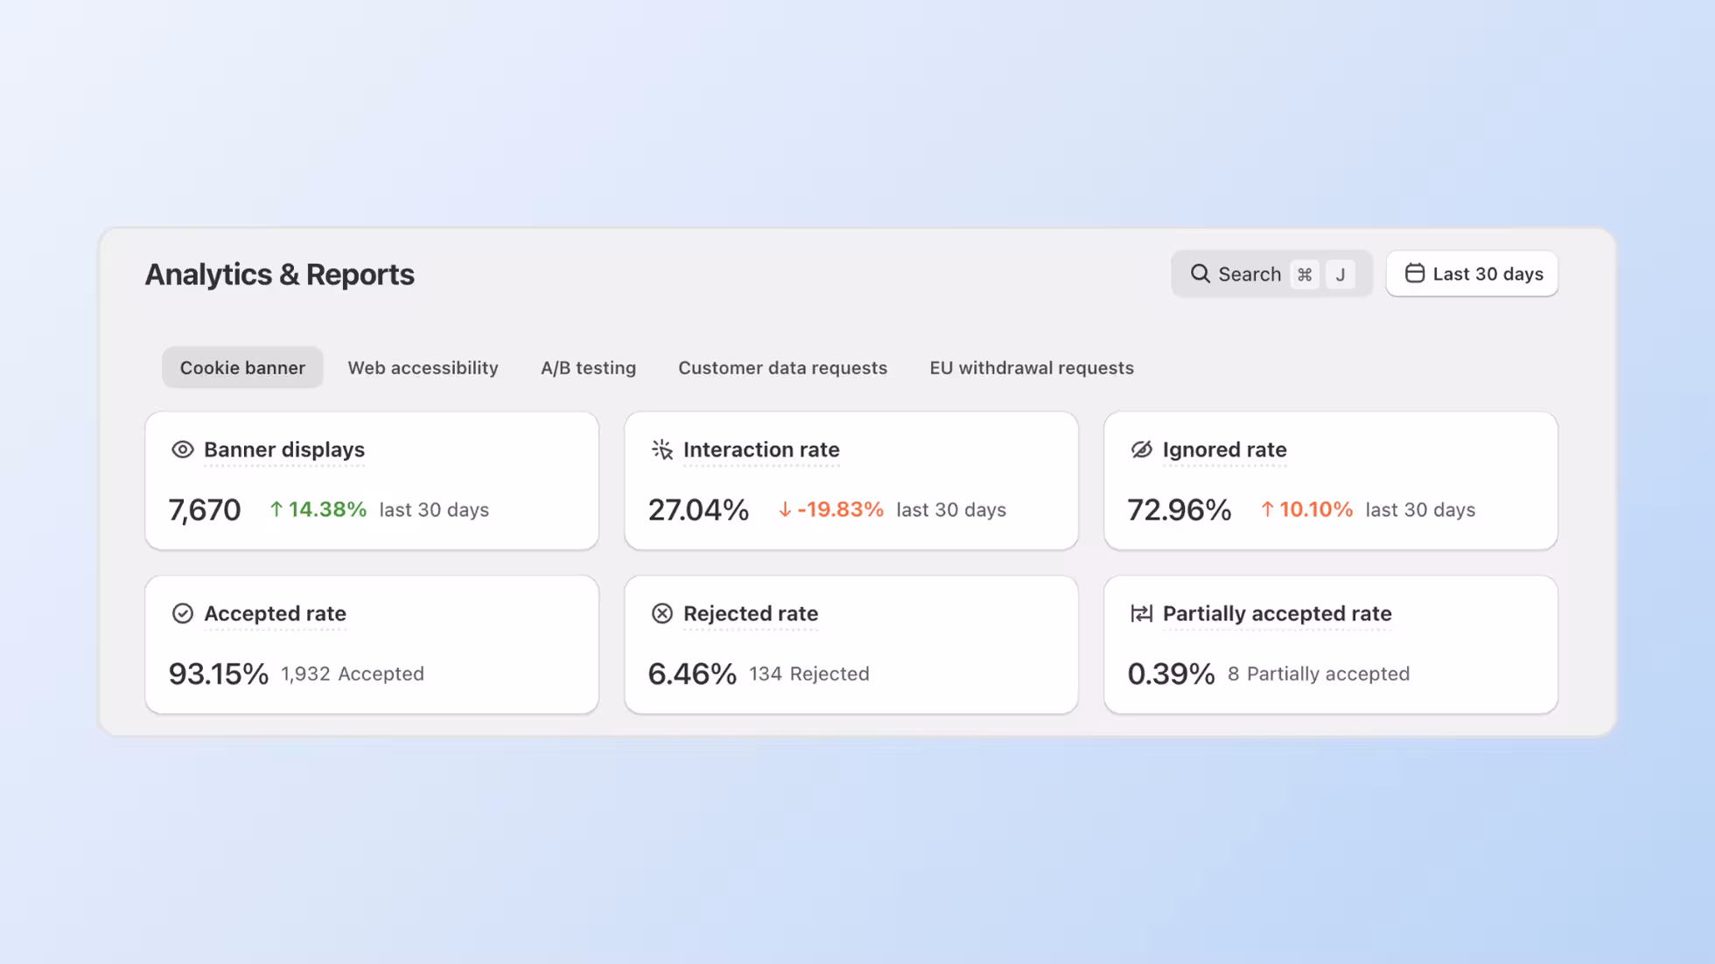Click the Partially accepted rate label
1715x964 pixels.
pos(1277,613)
